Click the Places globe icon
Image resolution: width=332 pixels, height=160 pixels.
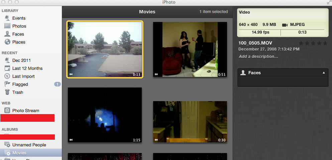tap(7, 42)
